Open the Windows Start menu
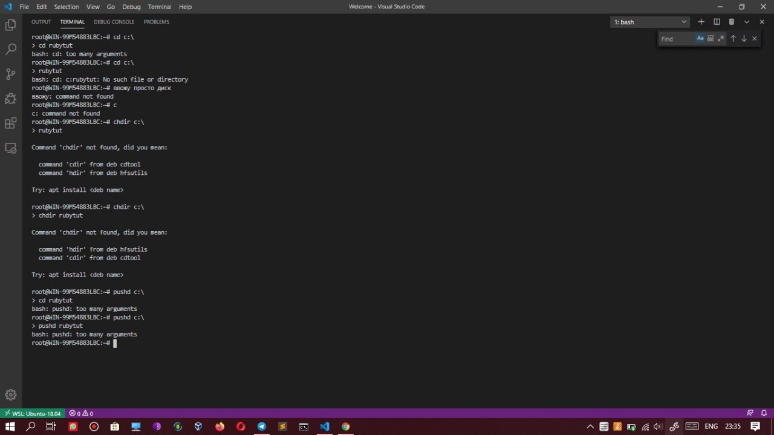774x435 pixels. pyautogui.click(x=10, y=427)
